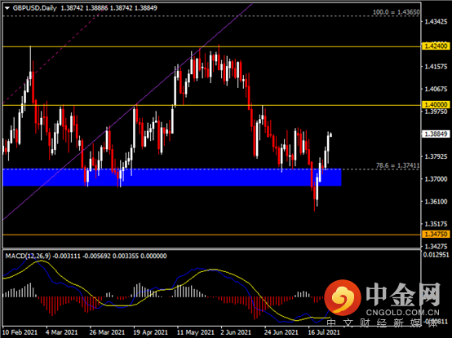Click the 16 Jul 2021 date marker

324,332
